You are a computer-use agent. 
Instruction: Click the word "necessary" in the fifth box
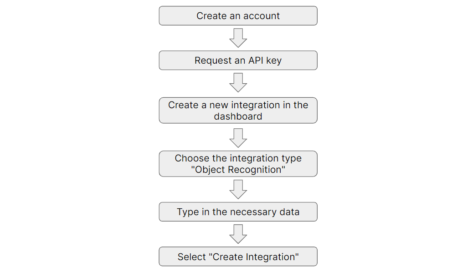253,212
